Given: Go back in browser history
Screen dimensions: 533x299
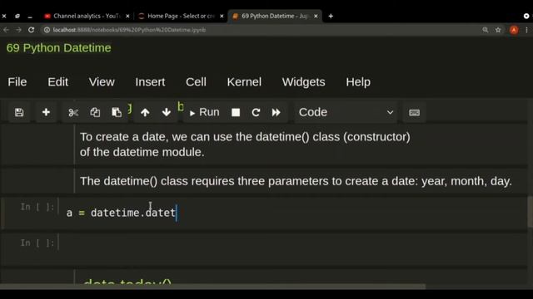Looking at the screenshot, I should pos(6,30).
